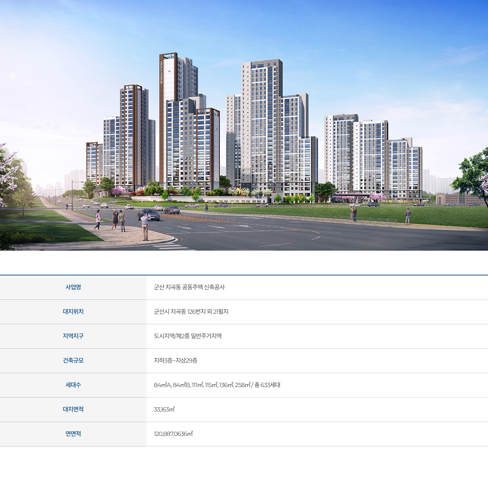
Task: Click the apartment complex rendering image
Action: tap(244, 125)
